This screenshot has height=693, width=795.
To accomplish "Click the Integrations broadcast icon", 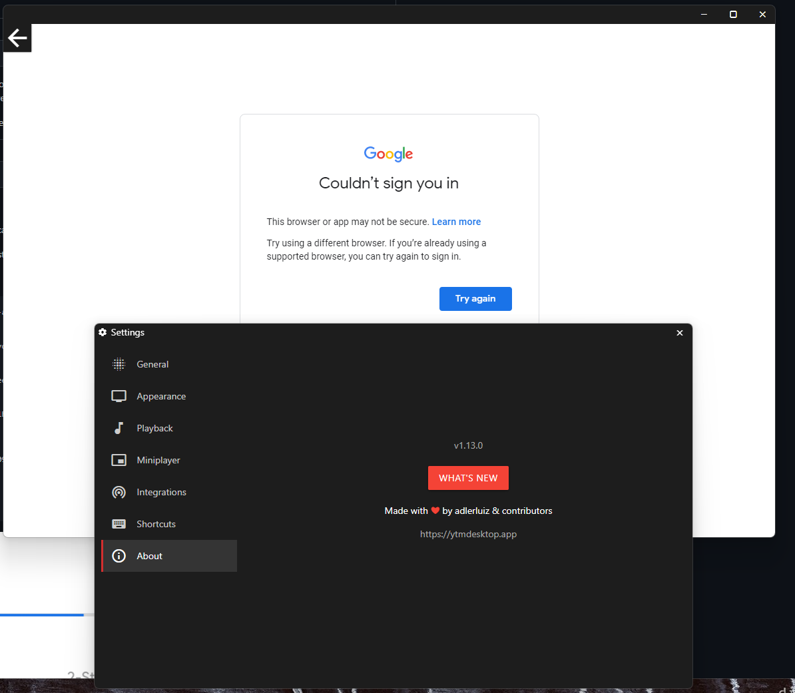I will tap(119, 492).
